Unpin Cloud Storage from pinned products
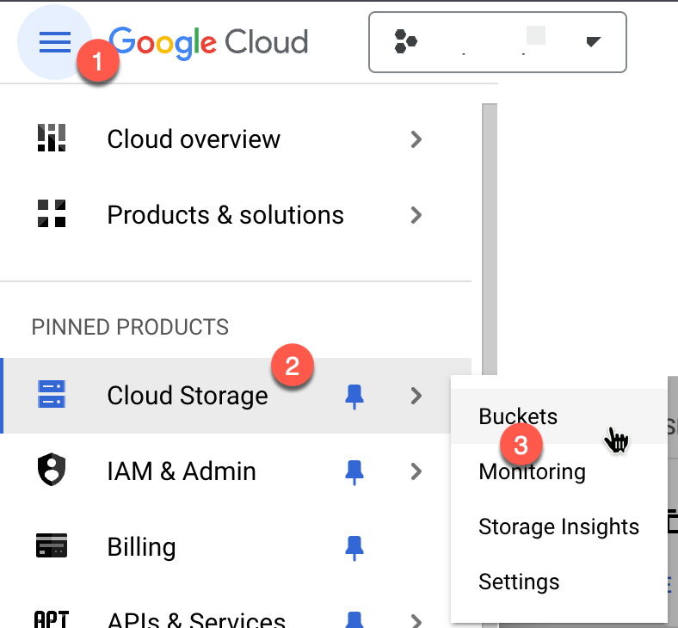The height and width of the screenshot is (628, 678). tap(354, 396)
